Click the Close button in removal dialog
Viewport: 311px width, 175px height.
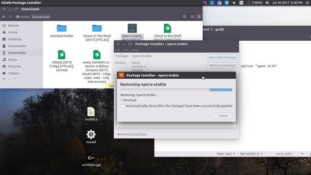(x=223, y=116)
